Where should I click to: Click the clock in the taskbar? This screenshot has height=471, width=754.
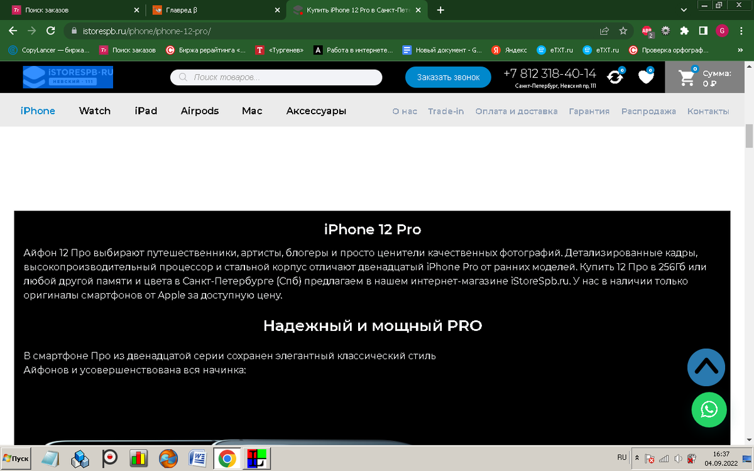pyautogui.click(x=721, y=458)
